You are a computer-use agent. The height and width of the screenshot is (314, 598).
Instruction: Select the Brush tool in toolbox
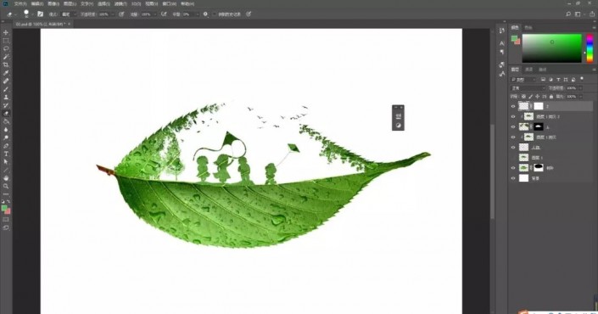[6, 89]
